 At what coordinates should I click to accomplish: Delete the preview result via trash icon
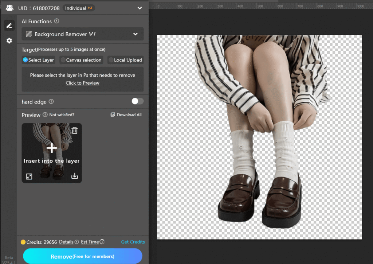74,130
